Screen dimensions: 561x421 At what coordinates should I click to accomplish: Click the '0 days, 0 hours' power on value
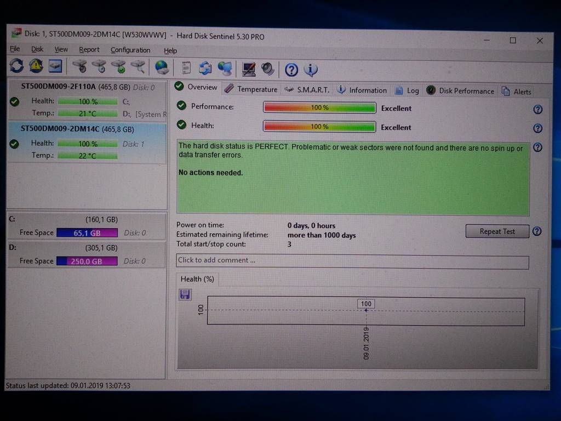(x=311, y=225)
